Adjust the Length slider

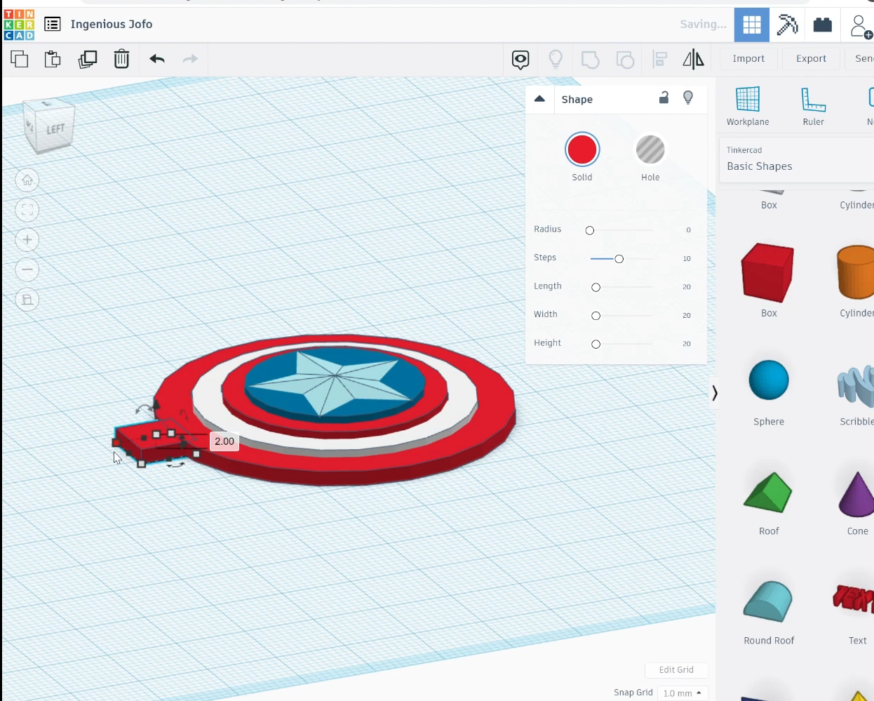tap(596, 287)
